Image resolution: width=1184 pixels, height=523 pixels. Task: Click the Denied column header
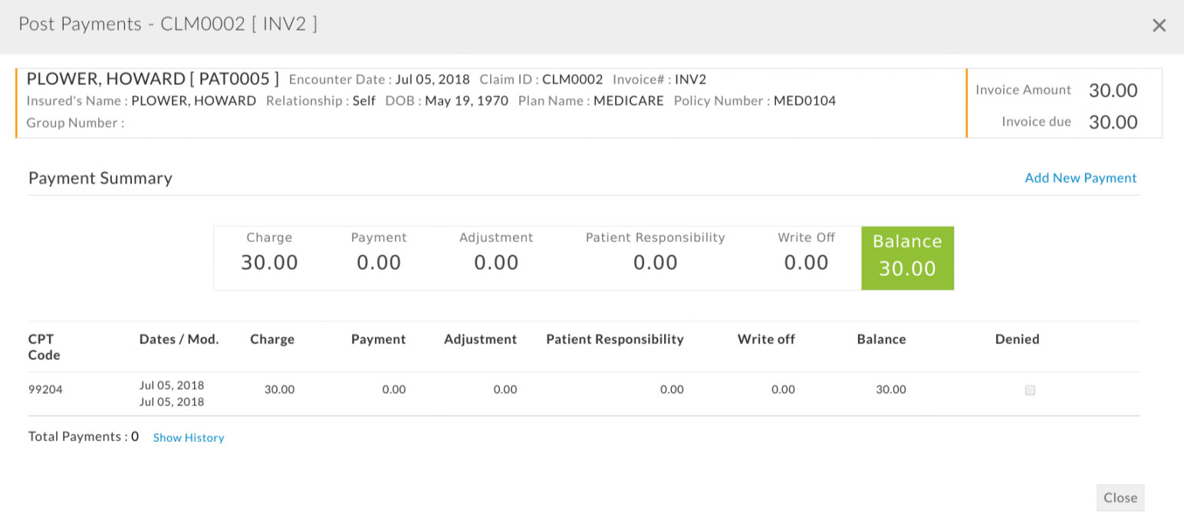[1017, 339]
